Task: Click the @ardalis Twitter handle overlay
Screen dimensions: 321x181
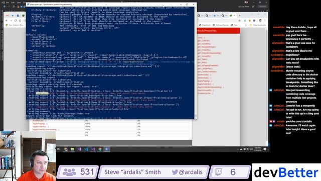Action: [x=187, y=172]
